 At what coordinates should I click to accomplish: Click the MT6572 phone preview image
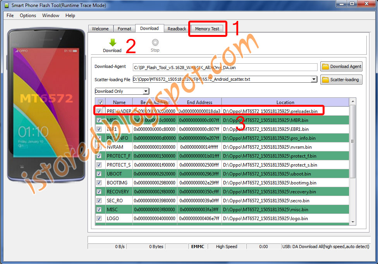point(46,105)
